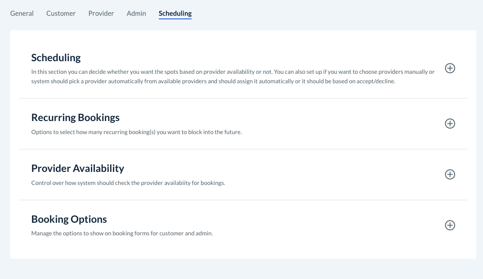Select the Admin tab

[x=136, y=13]
